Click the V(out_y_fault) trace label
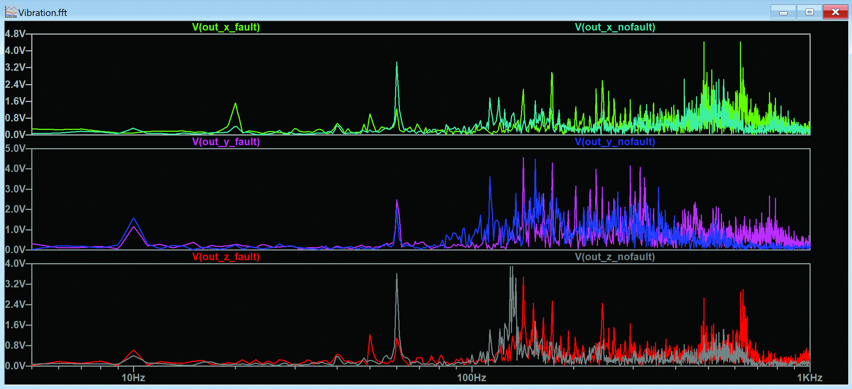Screen dimensions: 852x389 226,142
